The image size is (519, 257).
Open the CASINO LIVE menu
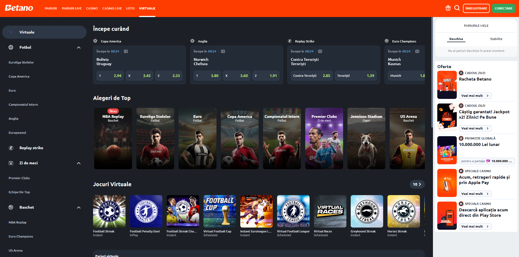112,8
